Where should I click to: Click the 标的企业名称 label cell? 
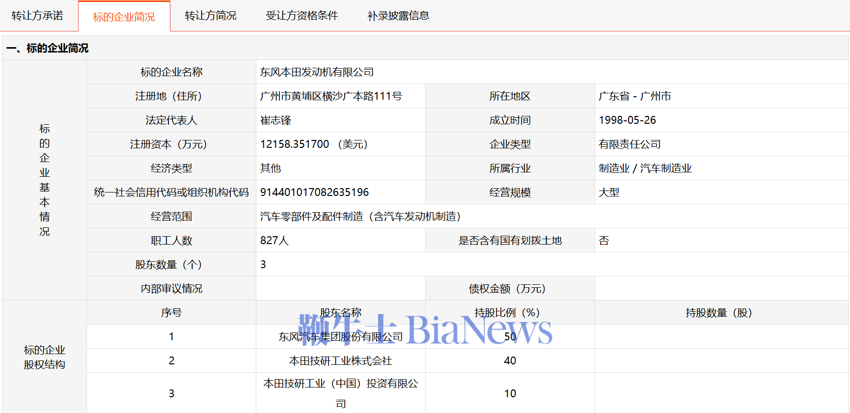tap(171, 72)
